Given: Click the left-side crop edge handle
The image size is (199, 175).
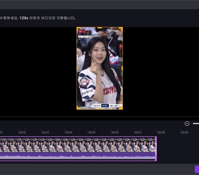Looking at the screenshot, I should (x=77, y=68).
